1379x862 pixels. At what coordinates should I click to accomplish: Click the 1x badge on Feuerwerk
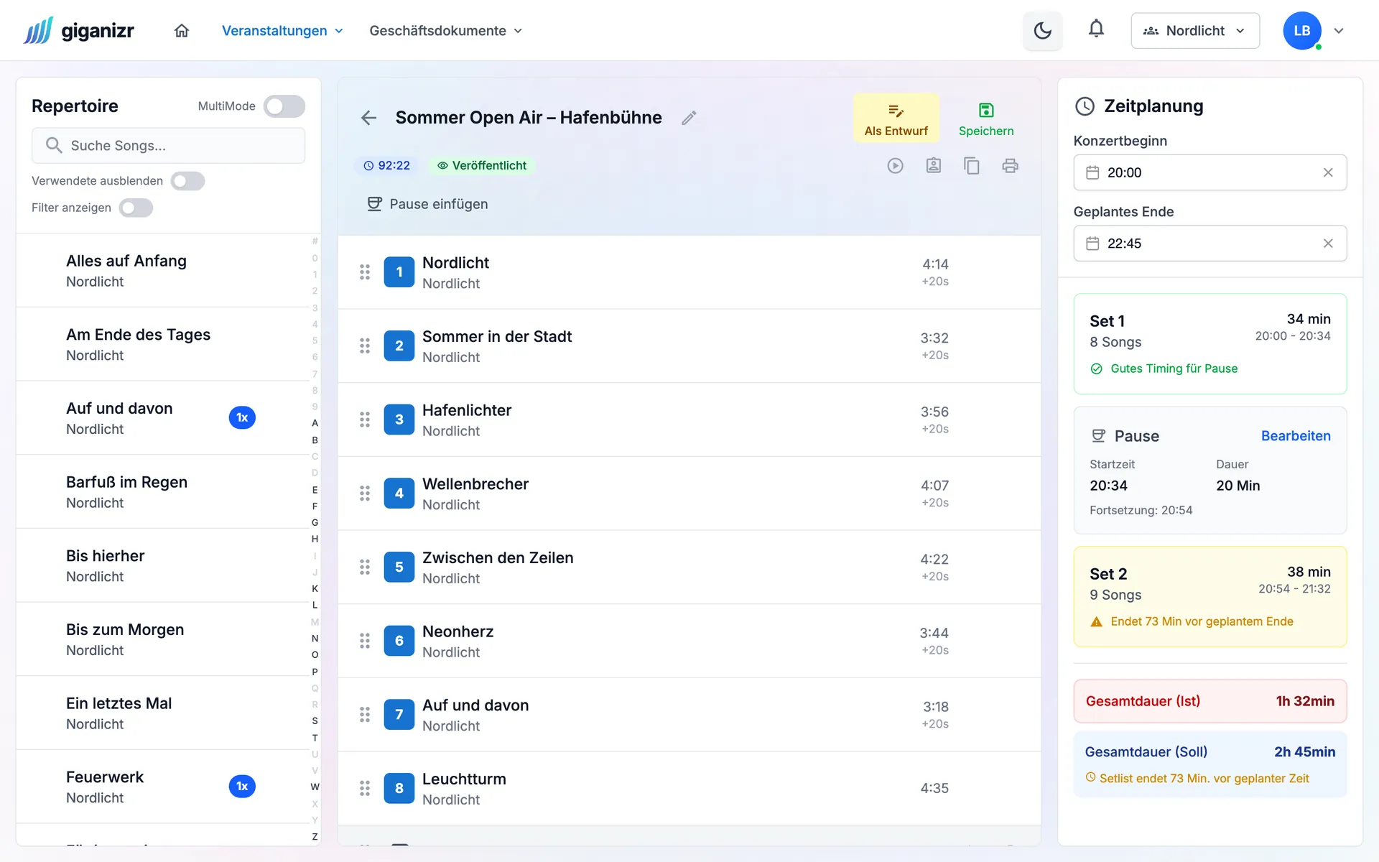click(x=242, y=787)
